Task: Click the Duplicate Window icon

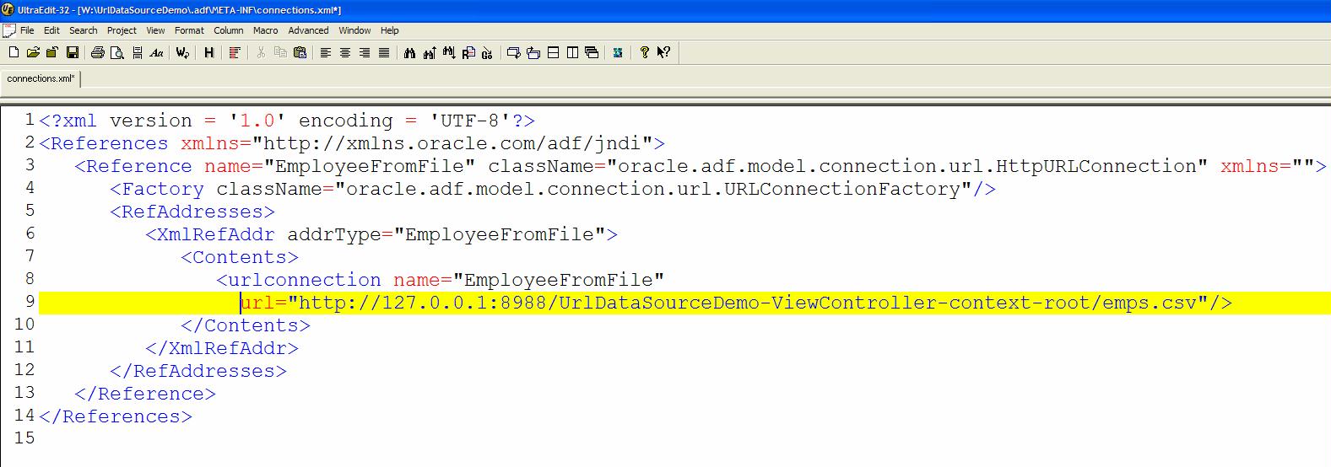Action: coord(513,52)
